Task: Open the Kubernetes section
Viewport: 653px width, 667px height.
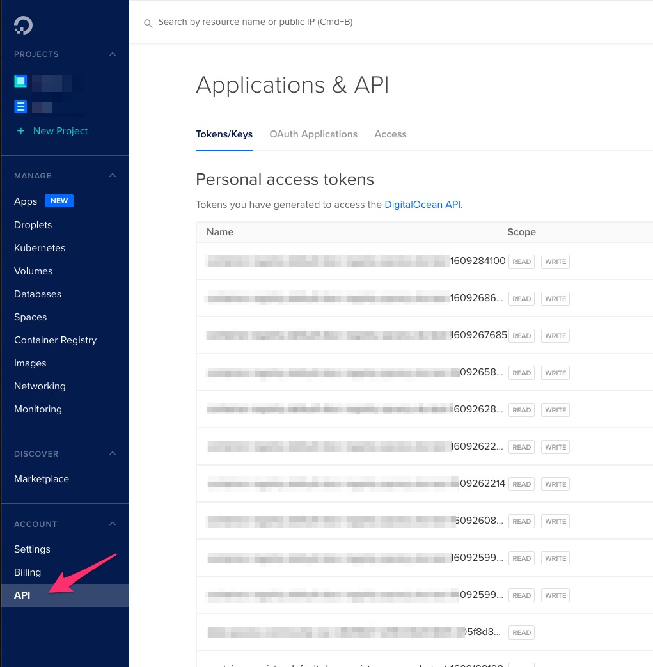Action: click(x=40, y=248)
